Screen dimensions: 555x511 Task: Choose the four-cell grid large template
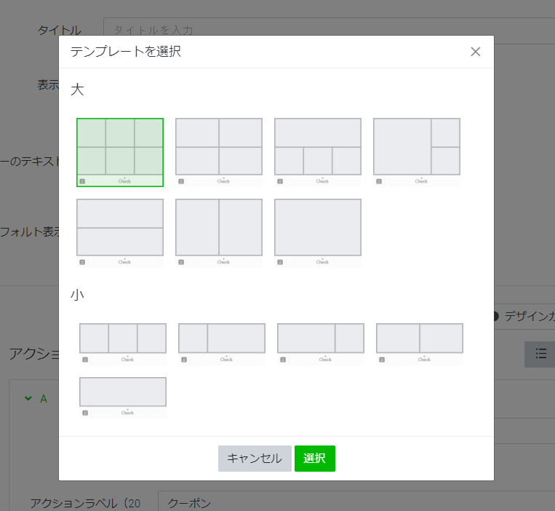219,152
